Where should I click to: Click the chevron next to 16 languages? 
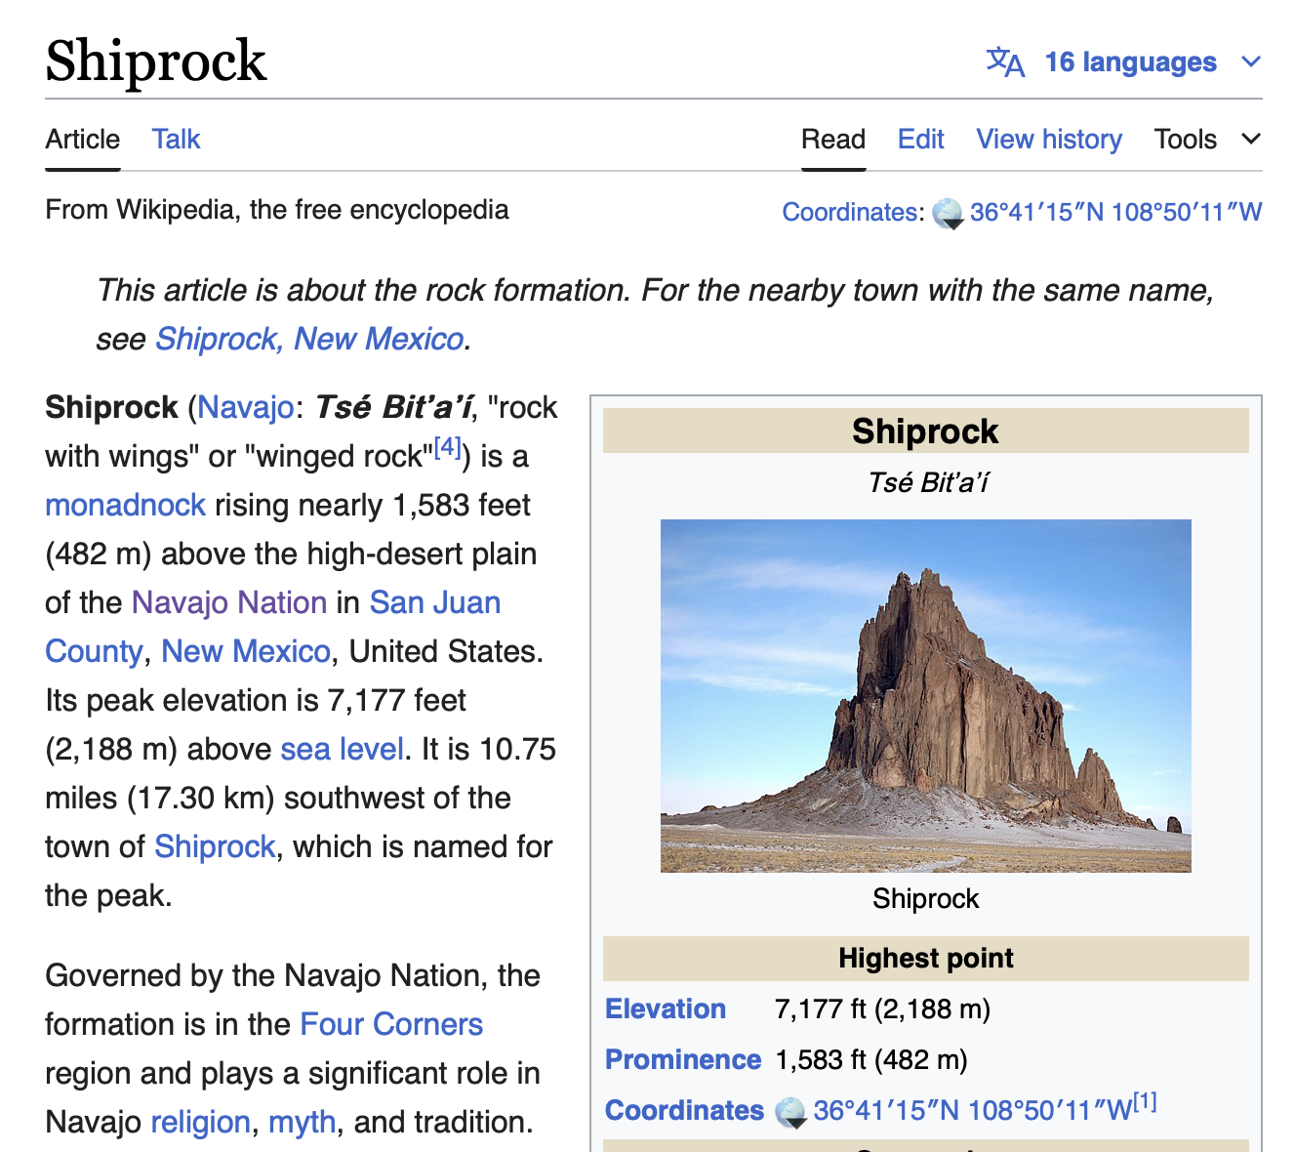click(x=1251, y=62)
